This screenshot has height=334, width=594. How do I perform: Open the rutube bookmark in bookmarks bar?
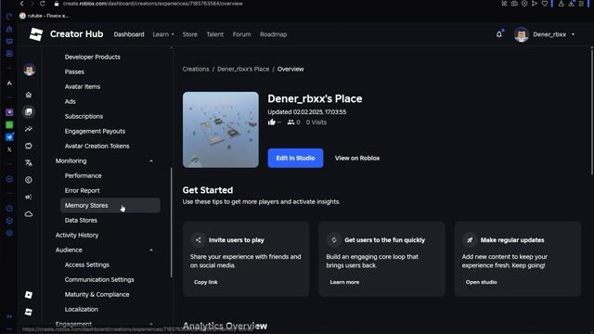point(45,16)
